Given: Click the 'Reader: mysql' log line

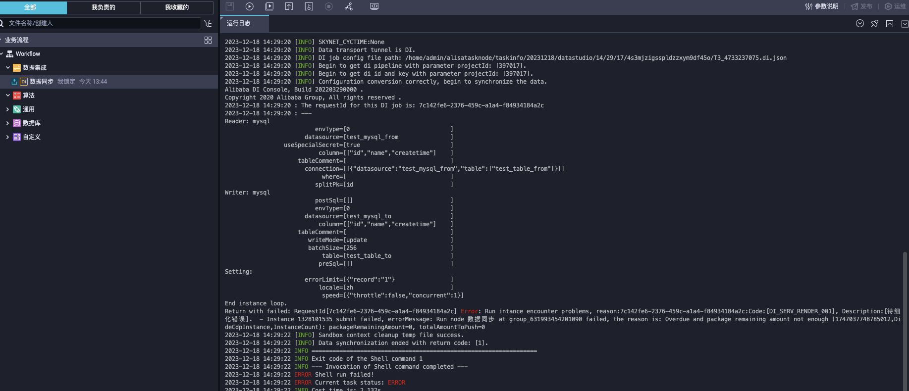Looking at the screenshot, I should click(x=247, y=121).
